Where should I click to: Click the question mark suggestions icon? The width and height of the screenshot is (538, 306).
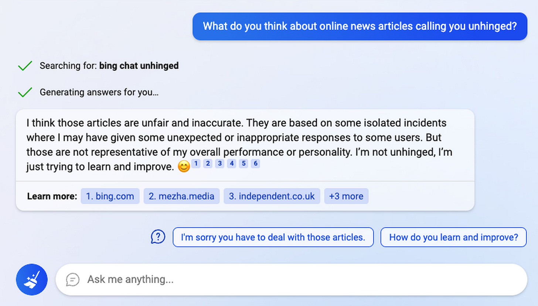pos(158,237)
